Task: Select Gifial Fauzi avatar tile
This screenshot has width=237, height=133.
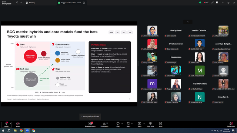Action: pyautogui.click(x=176, y=70)
